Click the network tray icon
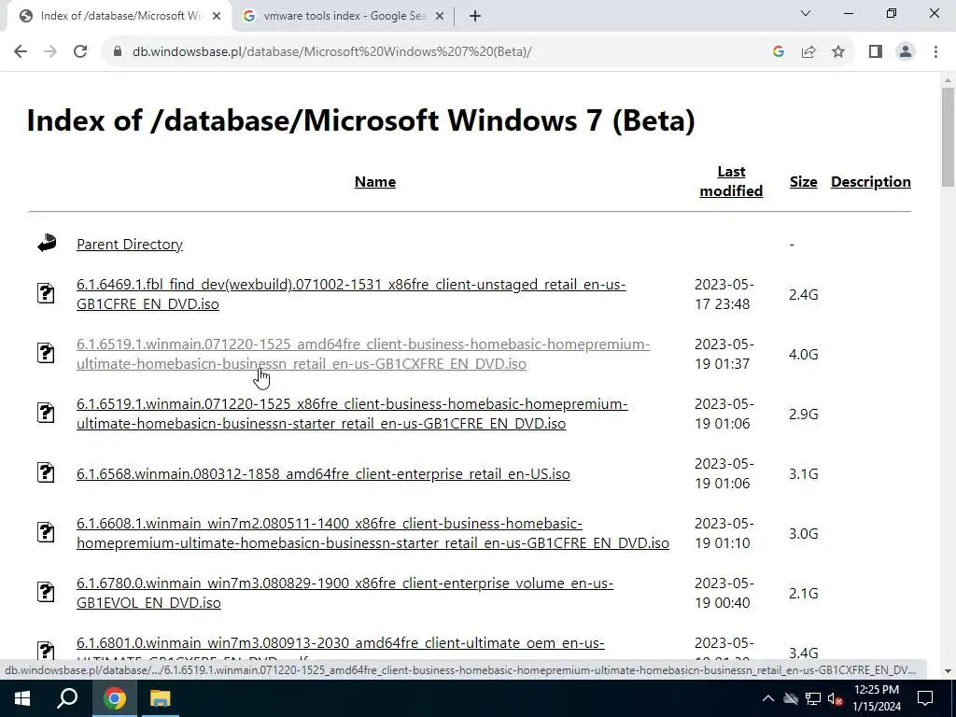Screen dimensions: 956x717 (x=813, y=698)
